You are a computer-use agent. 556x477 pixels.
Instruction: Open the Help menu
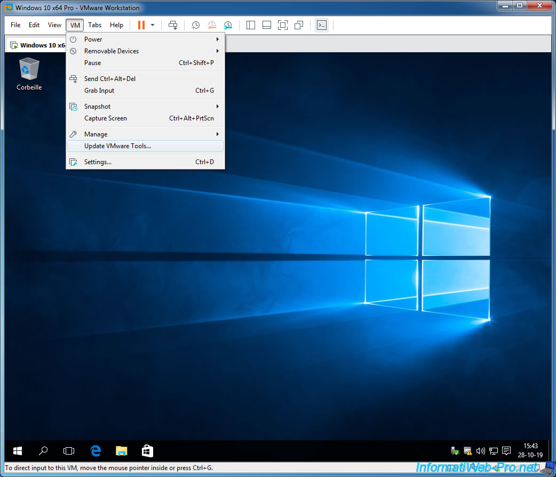[x=116, y=25]
